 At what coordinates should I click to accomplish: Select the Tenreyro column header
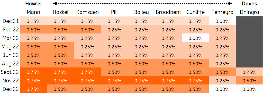222,12
